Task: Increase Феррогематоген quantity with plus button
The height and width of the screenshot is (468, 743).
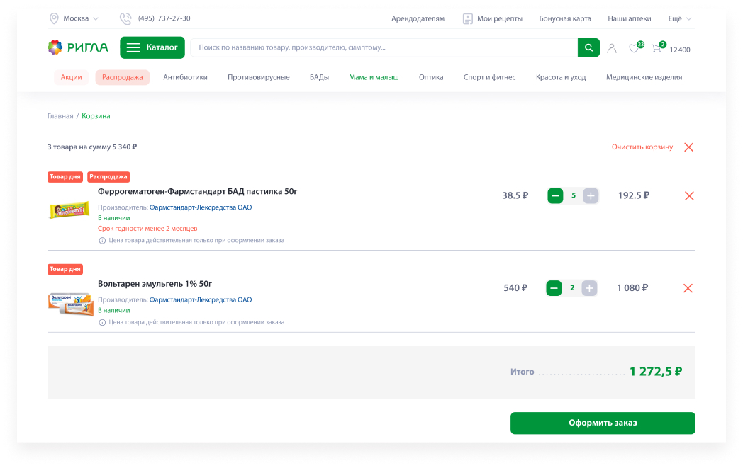Action: point(591,196)
